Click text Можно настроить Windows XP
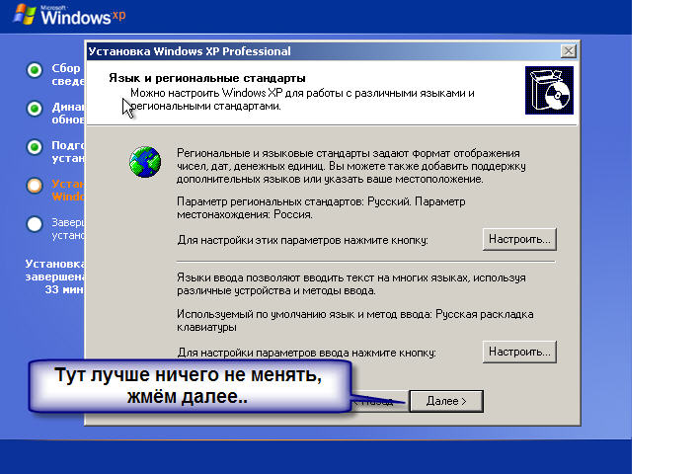 point(206,93)
